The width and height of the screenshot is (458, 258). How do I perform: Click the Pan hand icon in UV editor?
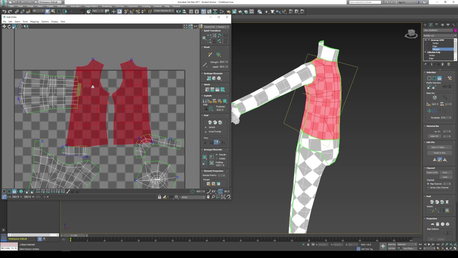(208, 197)
